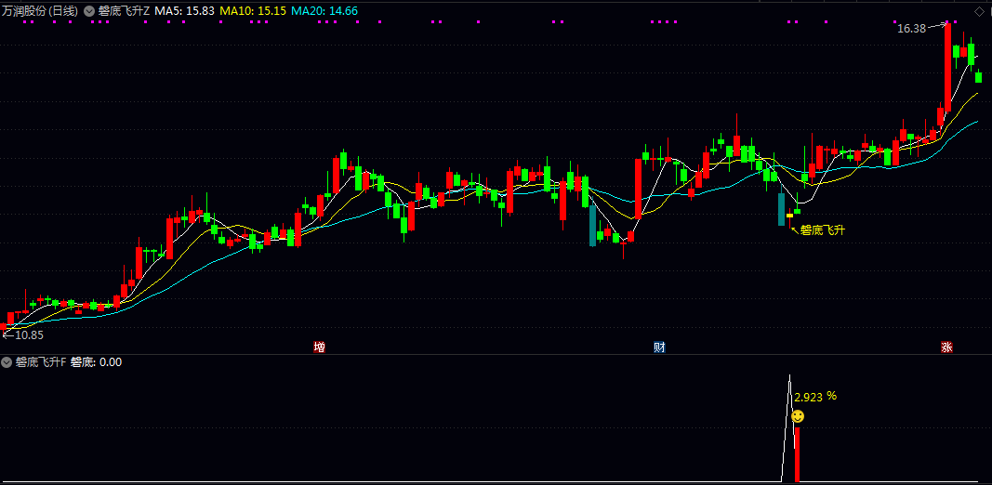Click the diamond icon at top-right corner
The image size is (992, 485).
pyautogui.click(x=978, y=10)
